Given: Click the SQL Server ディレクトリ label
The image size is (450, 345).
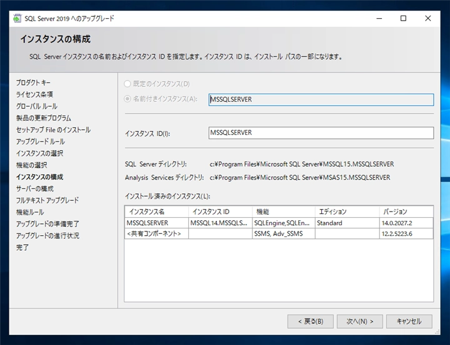Looking at the screenshot, I should click(156, 164).
